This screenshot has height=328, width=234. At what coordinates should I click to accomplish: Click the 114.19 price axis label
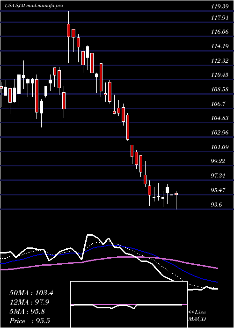point(219,47)
